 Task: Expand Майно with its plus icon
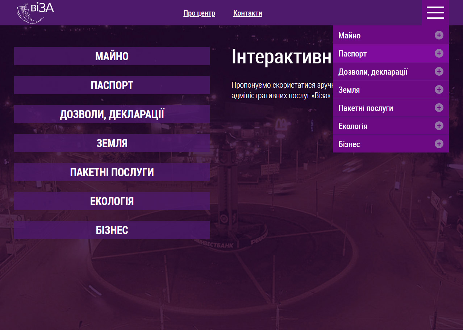439,35
